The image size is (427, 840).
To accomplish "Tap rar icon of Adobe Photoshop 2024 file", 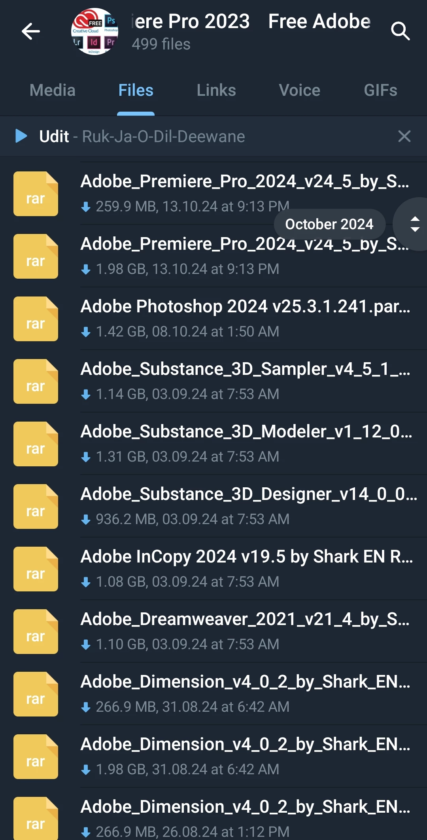I will 36,319.
